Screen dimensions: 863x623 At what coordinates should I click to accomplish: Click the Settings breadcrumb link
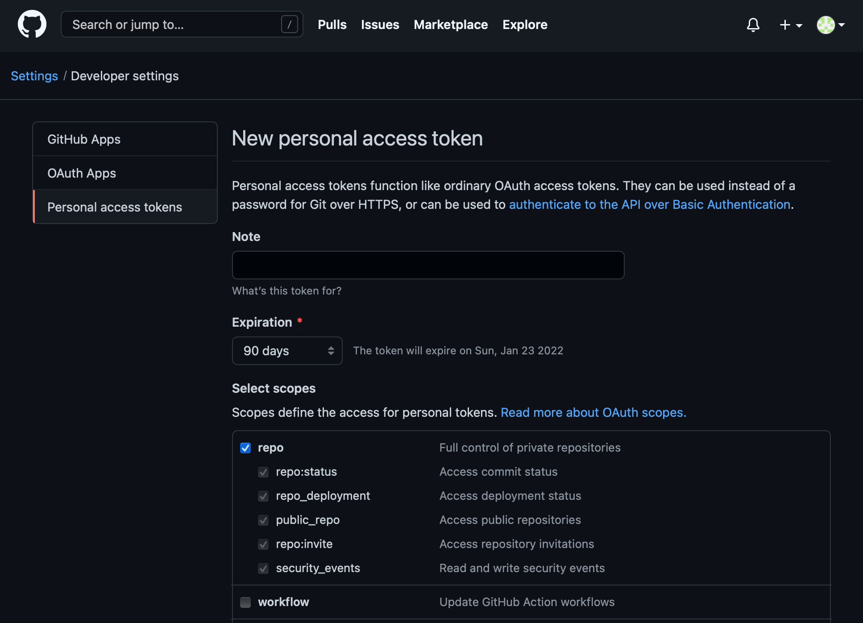tap(34, 76)
